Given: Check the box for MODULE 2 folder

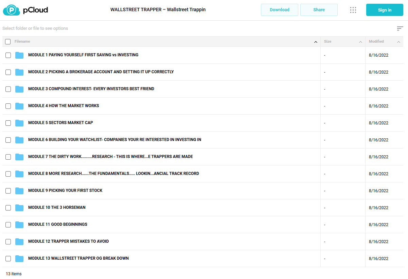Looking at the screenshot, I should (8, 72).
